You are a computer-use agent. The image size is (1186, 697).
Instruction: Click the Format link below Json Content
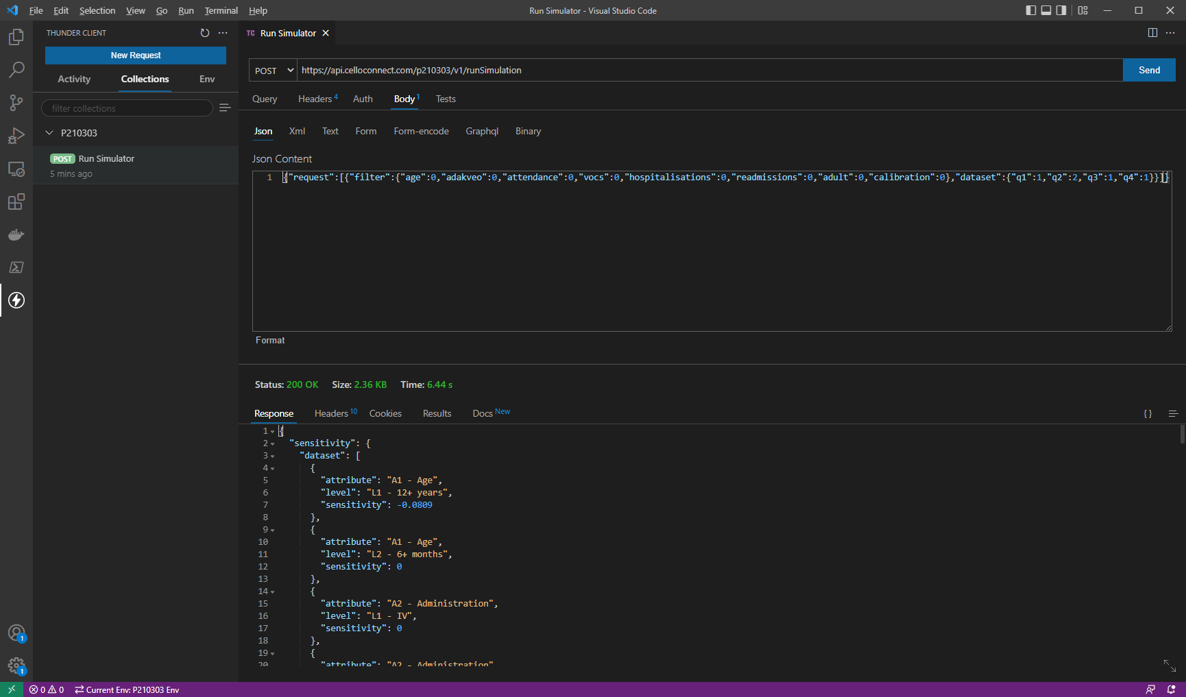pos(270,340)
